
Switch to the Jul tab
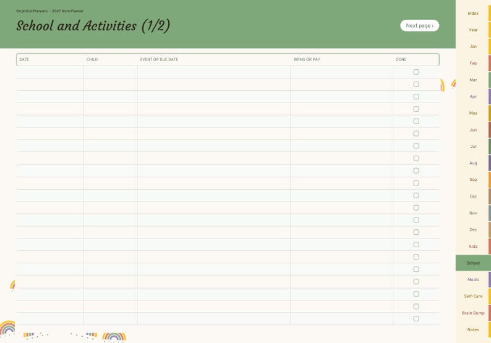[473, 146]
